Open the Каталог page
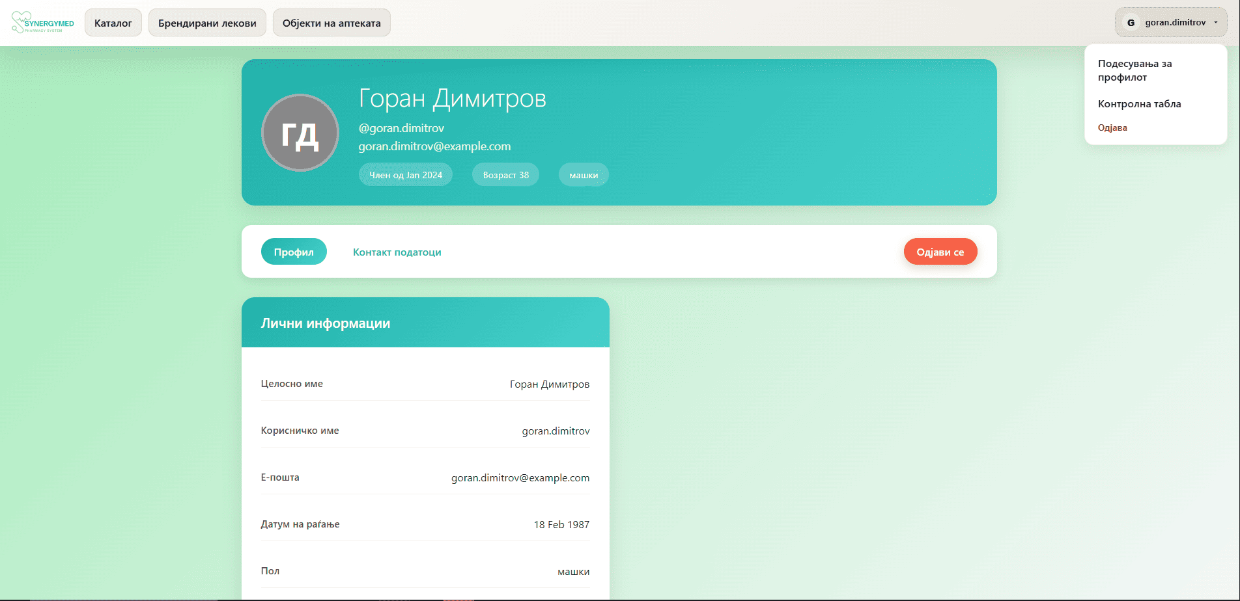This screenshot has width=1240, height=601. pos(113,23)
